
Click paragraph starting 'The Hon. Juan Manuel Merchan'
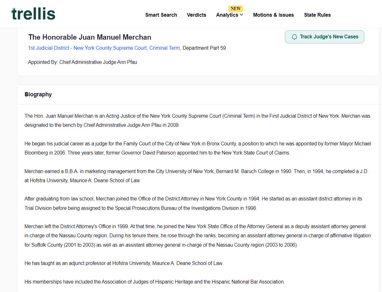coord(197,121)
